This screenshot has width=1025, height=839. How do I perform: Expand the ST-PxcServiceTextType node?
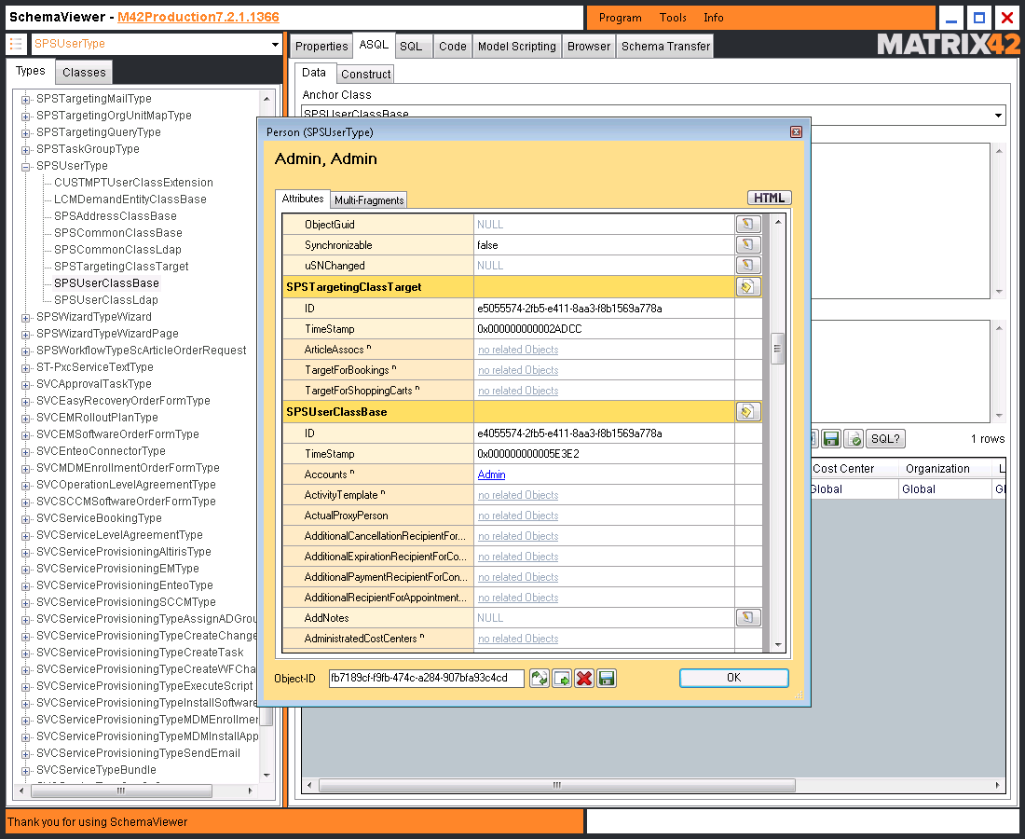click(25, 368)
